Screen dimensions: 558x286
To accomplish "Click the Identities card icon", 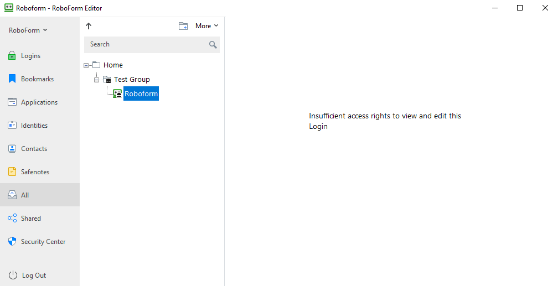I will (x=12, y=125).
